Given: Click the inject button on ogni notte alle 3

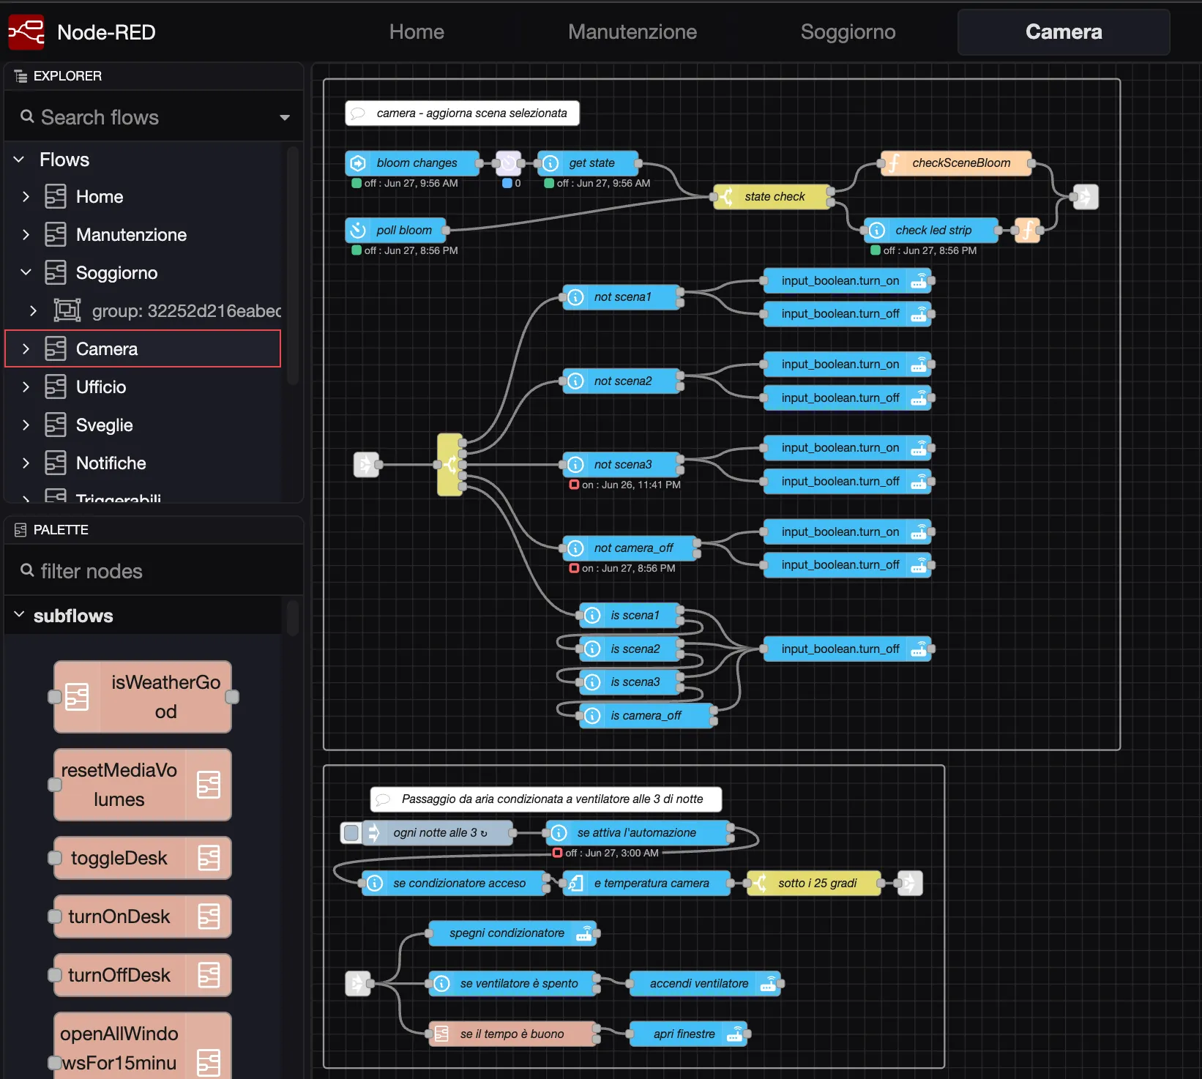Looking at the screenshot, I should 351,833.
